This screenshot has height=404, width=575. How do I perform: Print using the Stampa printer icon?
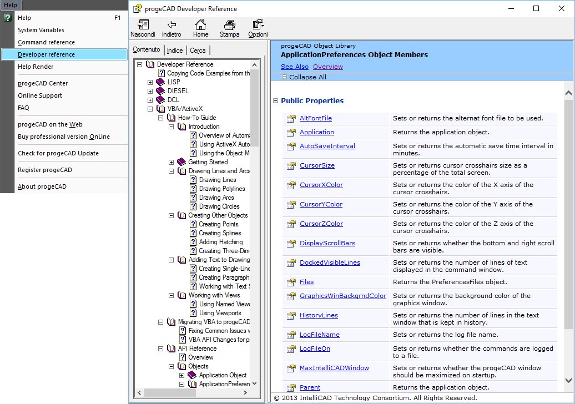pyautogui.click(x=229, y=25)
